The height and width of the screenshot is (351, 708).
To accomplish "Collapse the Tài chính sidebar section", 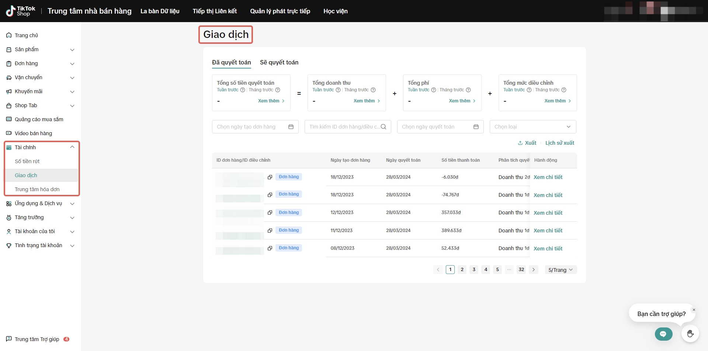I will point(72,147).
